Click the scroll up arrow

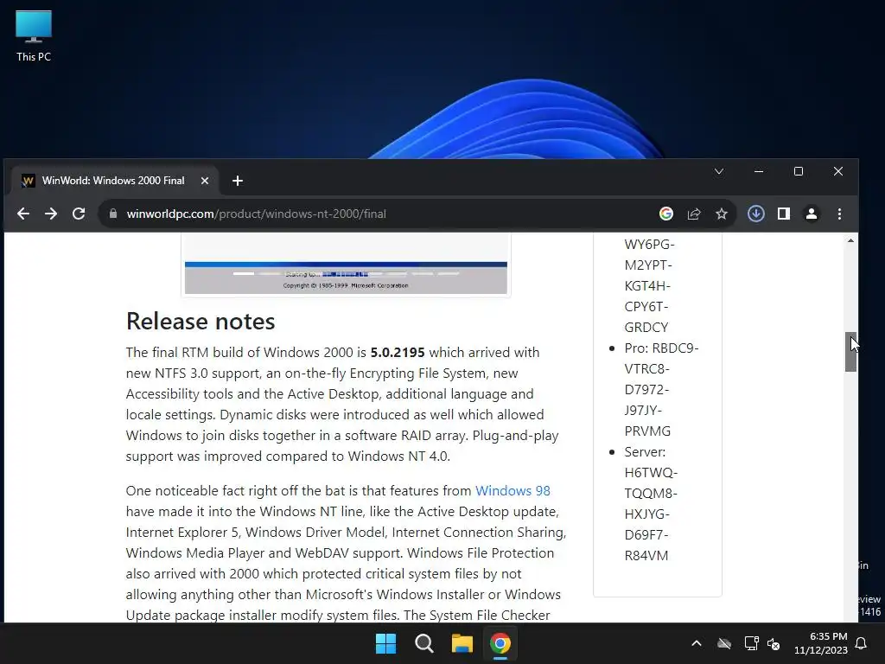pyautogui.click(x=850, y=240)
